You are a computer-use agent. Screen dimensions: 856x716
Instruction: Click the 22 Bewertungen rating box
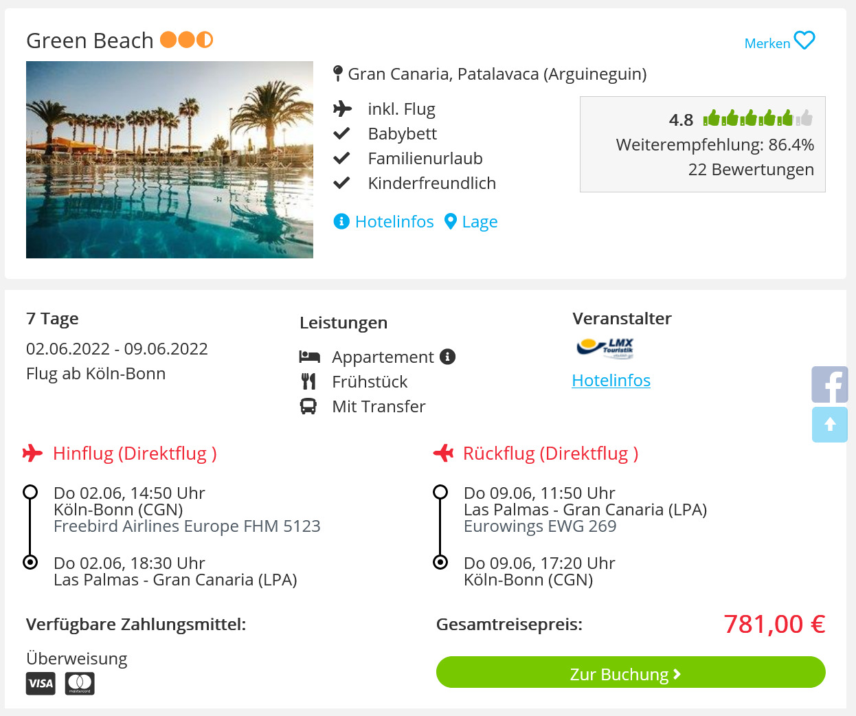(x=703, y=144)
